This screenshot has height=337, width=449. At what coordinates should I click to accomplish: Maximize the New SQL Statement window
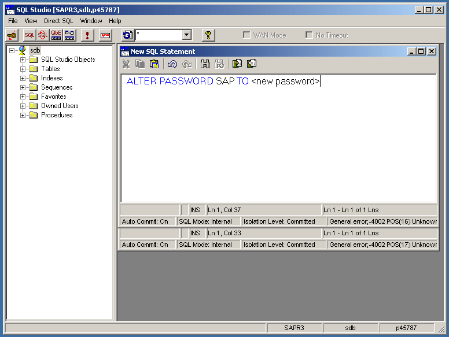click(421, 51)
